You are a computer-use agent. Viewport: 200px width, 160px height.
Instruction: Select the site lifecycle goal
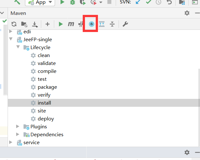(x=42, y=111)
